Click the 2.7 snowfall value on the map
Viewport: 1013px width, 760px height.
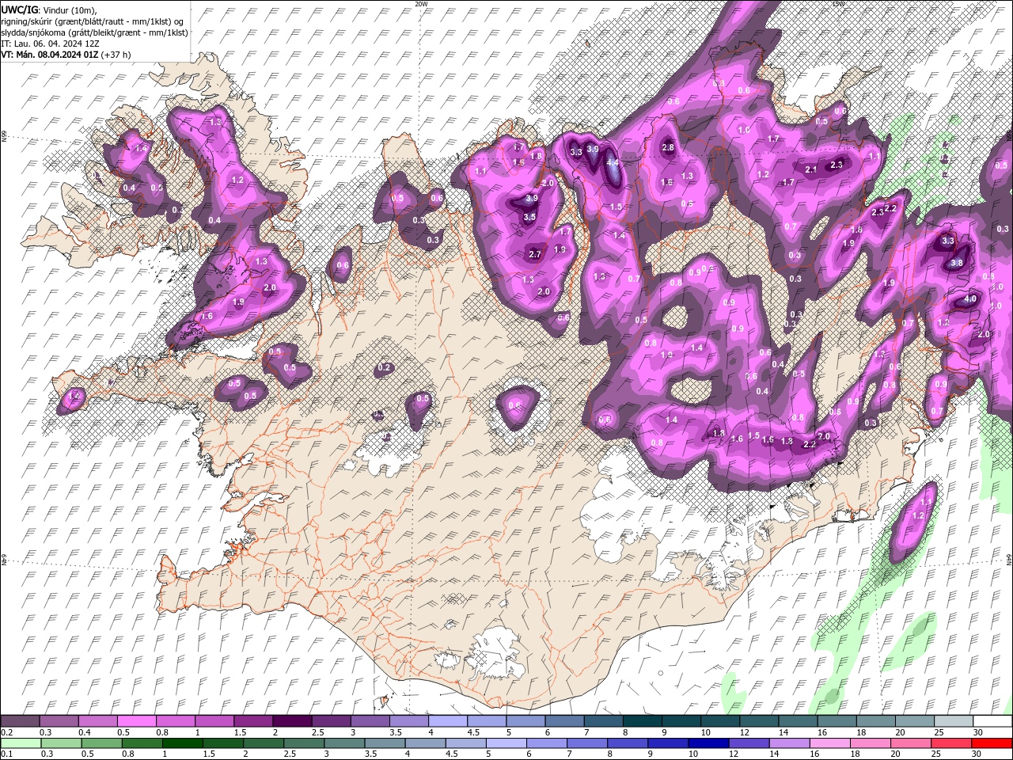(535, 254)
